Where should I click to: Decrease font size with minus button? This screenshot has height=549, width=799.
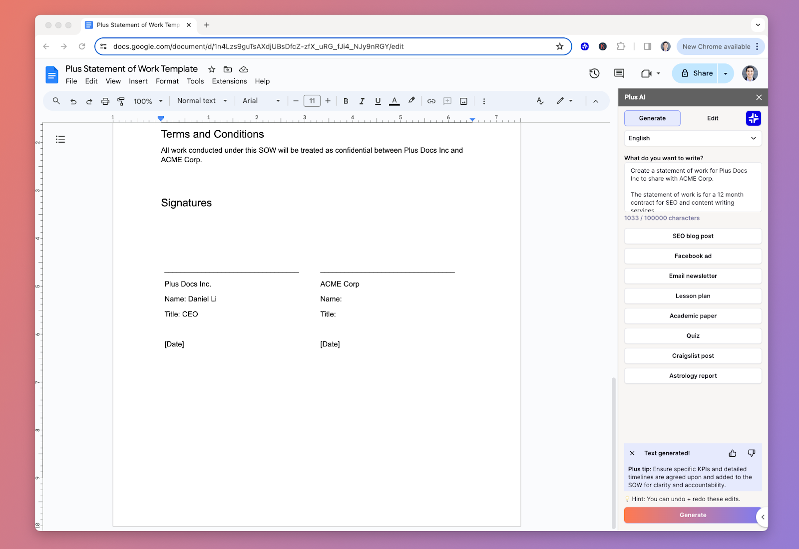(x=296, y=101)
